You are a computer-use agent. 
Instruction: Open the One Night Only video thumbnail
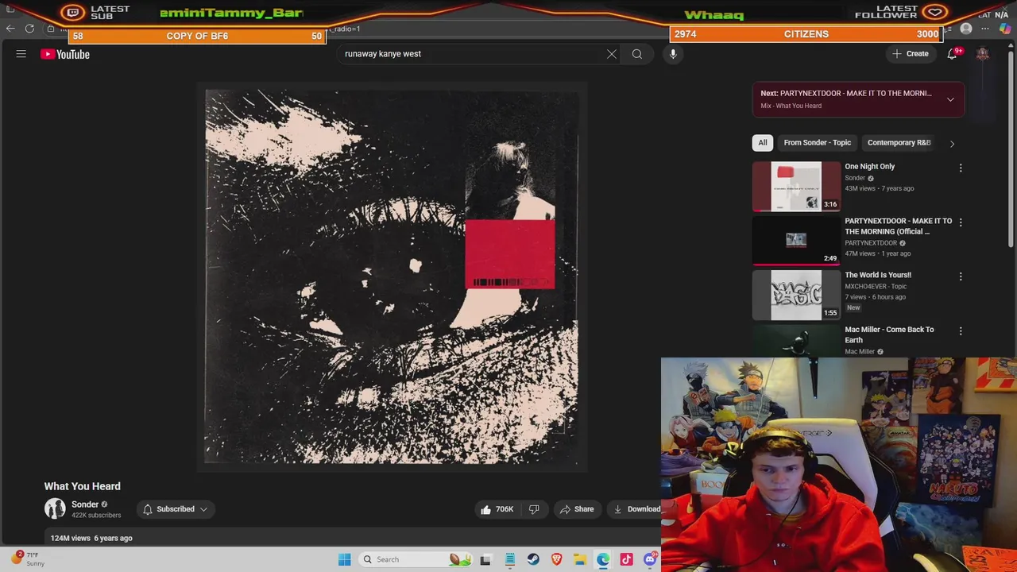(x=796, y=187)
